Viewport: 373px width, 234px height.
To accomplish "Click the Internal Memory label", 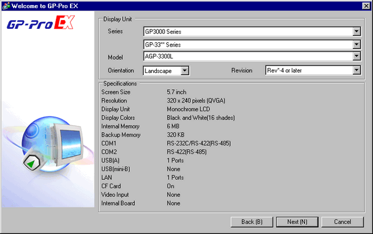I will 120,126.
